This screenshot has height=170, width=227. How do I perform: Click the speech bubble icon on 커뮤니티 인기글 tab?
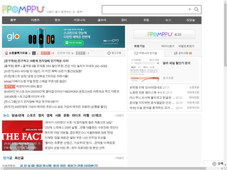coord(136,53)
